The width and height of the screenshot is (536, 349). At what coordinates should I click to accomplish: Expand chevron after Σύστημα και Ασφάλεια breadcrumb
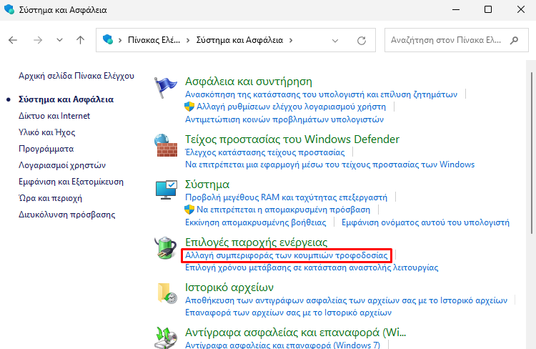[x=291, y=40]
